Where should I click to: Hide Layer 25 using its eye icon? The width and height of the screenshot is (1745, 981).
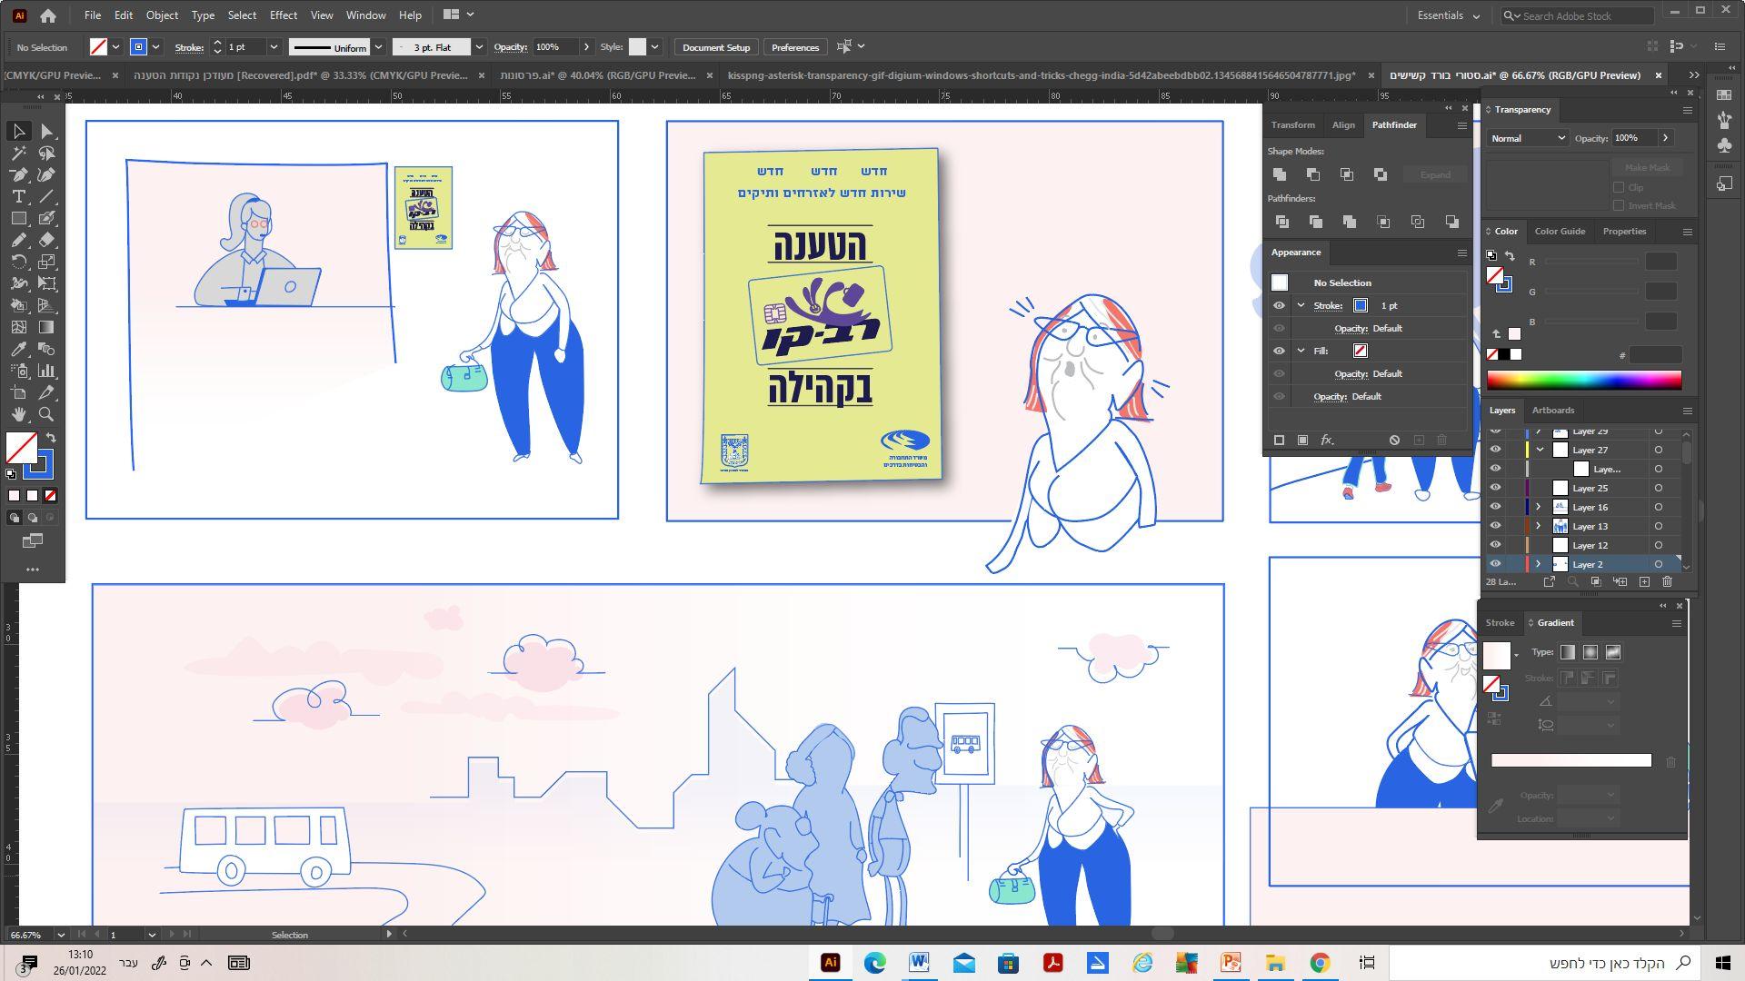[x=1495, y=489]
